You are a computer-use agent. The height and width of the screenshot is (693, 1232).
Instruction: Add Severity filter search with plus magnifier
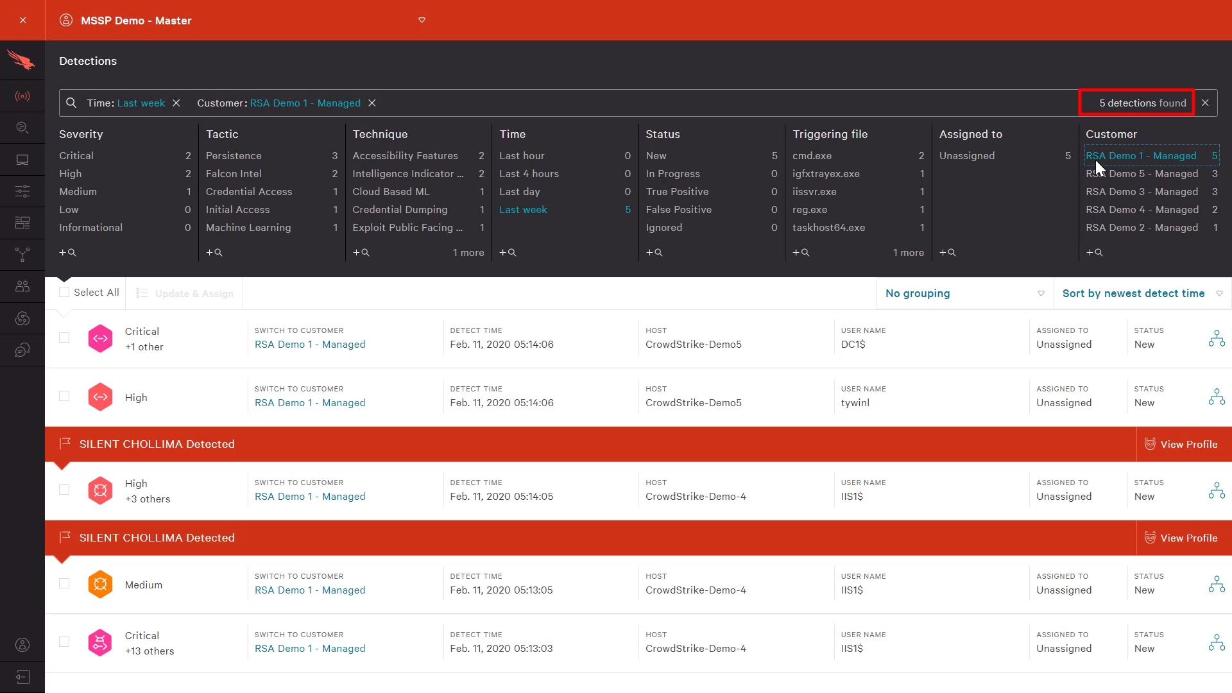(67, 252)
